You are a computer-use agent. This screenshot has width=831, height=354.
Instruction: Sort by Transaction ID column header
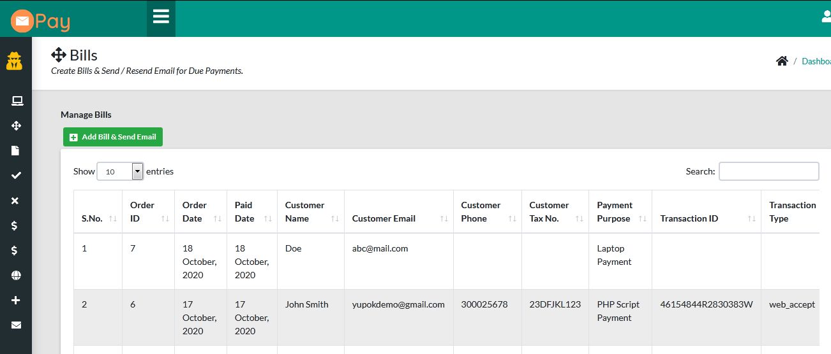coord(706,218)
